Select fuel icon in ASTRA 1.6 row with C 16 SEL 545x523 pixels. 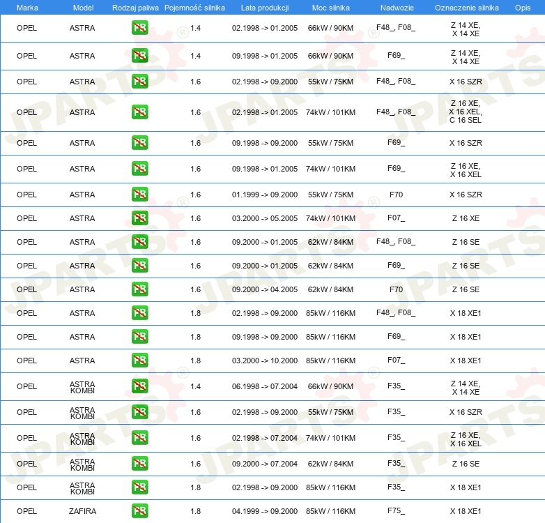pos(139,112)
